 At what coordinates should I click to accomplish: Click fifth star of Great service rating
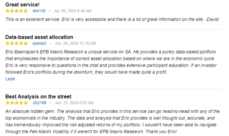(x=25, y=11)
